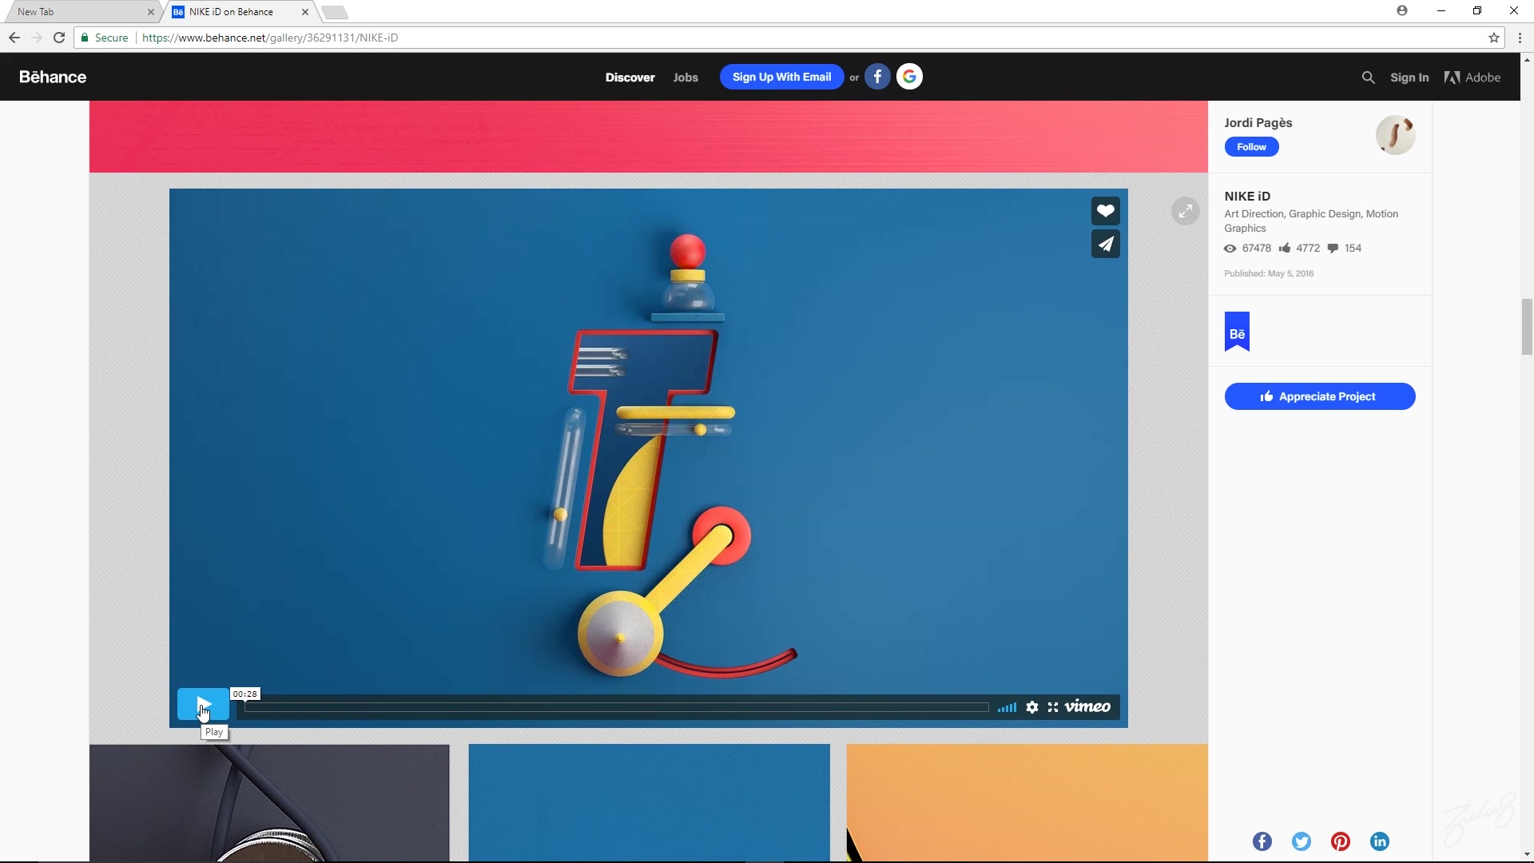Follow Jordi Pagès
Screen dimensions: 1534x863
tap(1251, 147)
